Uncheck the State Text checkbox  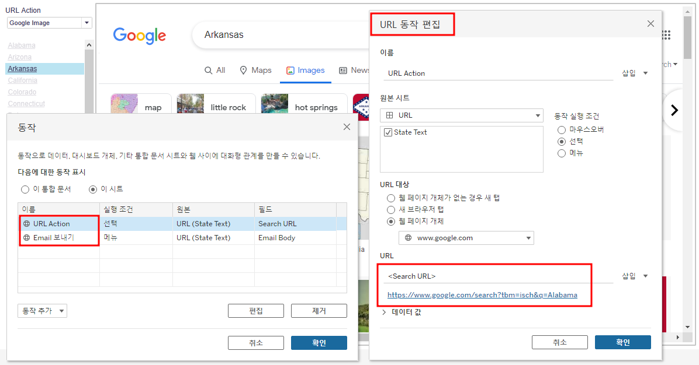tap(388, 132)
